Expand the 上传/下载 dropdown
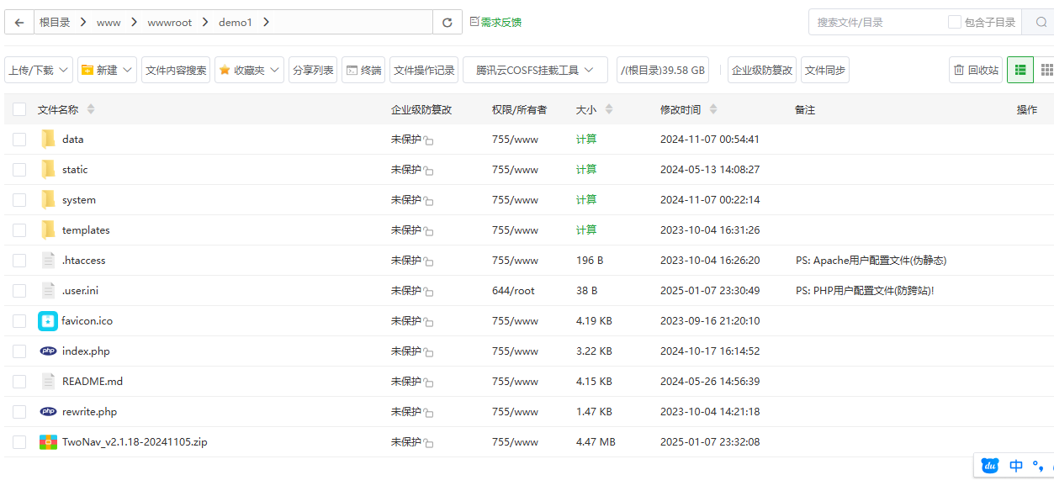This screenshot has width=1054, height=496. (39, 71)
